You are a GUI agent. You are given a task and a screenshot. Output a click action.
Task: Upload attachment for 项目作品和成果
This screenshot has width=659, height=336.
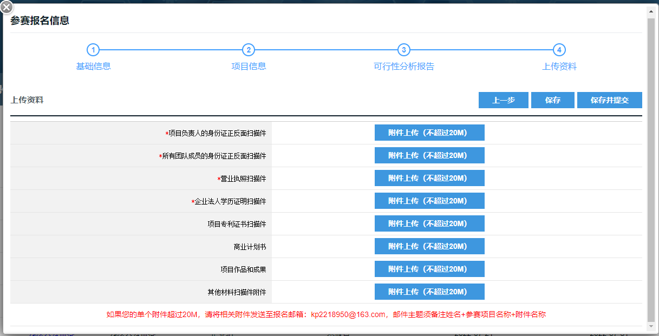coord(429,269)
